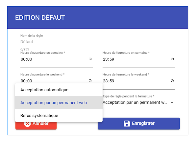Click the 6/255 character counter
Viewport: 195px width, 142px height.
point(25,49)
